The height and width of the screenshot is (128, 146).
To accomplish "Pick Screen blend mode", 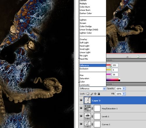I will (83, 23).
